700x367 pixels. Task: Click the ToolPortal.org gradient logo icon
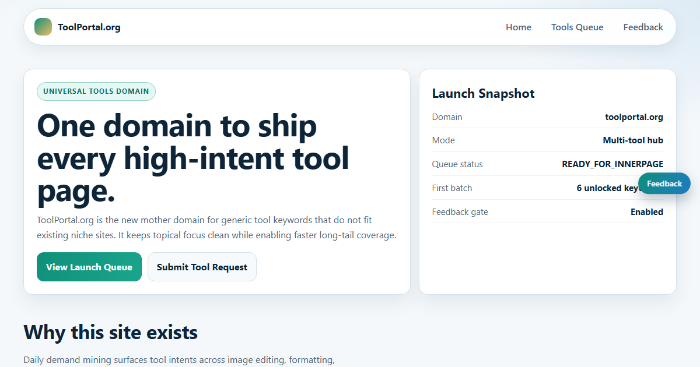point(43,27)
